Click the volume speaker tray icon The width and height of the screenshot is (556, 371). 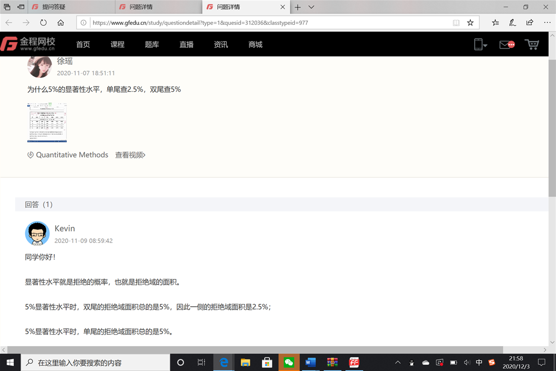[467, 362]
